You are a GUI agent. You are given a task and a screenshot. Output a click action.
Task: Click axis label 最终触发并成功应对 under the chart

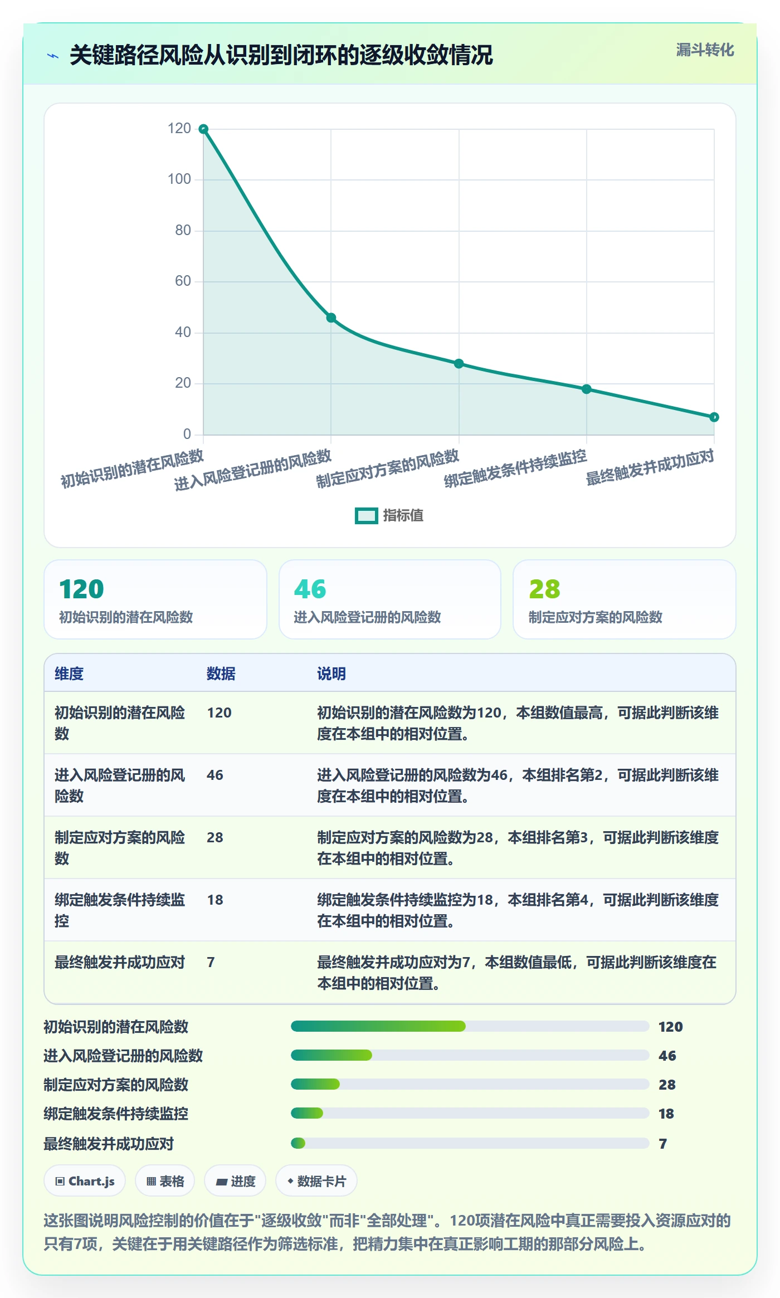click(650, 467)
